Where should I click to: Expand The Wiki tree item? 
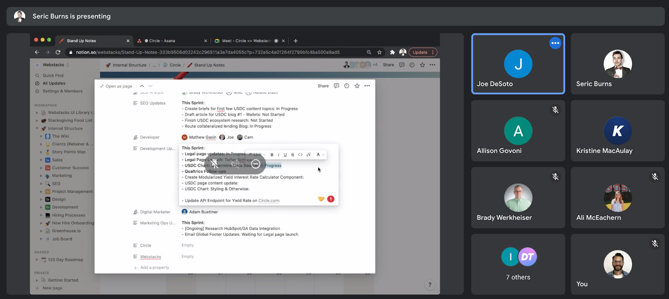tap(41, 136)
